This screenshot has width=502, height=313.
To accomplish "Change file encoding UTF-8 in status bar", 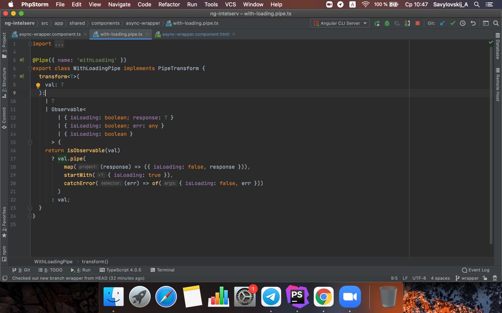I will [x=419, y=278].
